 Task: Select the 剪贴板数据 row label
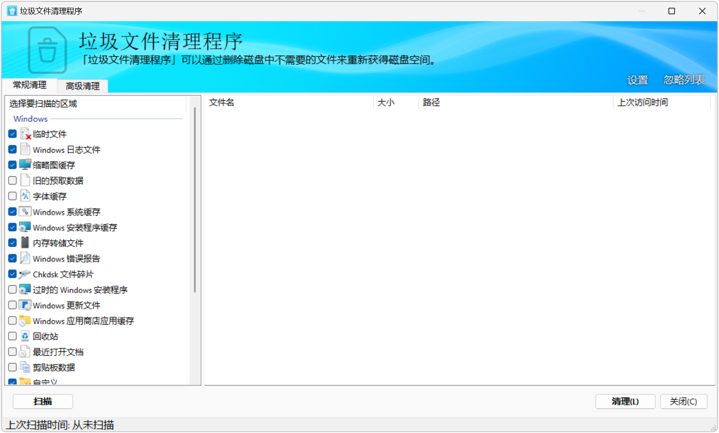(54, 368)
